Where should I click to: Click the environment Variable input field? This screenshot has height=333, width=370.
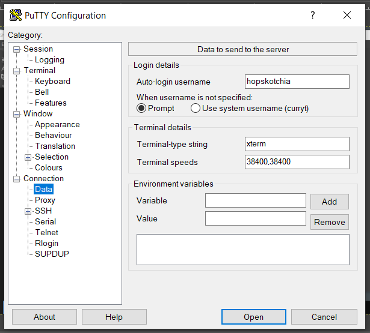tap(256, 200)
